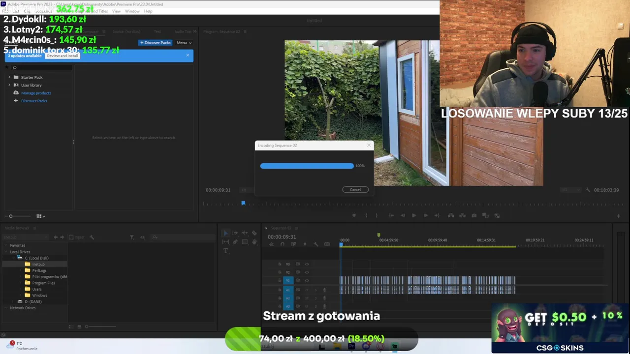Image resolution: width=630 pixels, height=354 pixels.
Task: Dismiss the updates available banner
Action: [188, 55]
